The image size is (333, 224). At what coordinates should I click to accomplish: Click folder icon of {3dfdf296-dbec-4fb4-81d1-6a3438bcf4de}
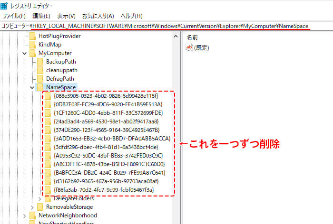coord(48,147)
